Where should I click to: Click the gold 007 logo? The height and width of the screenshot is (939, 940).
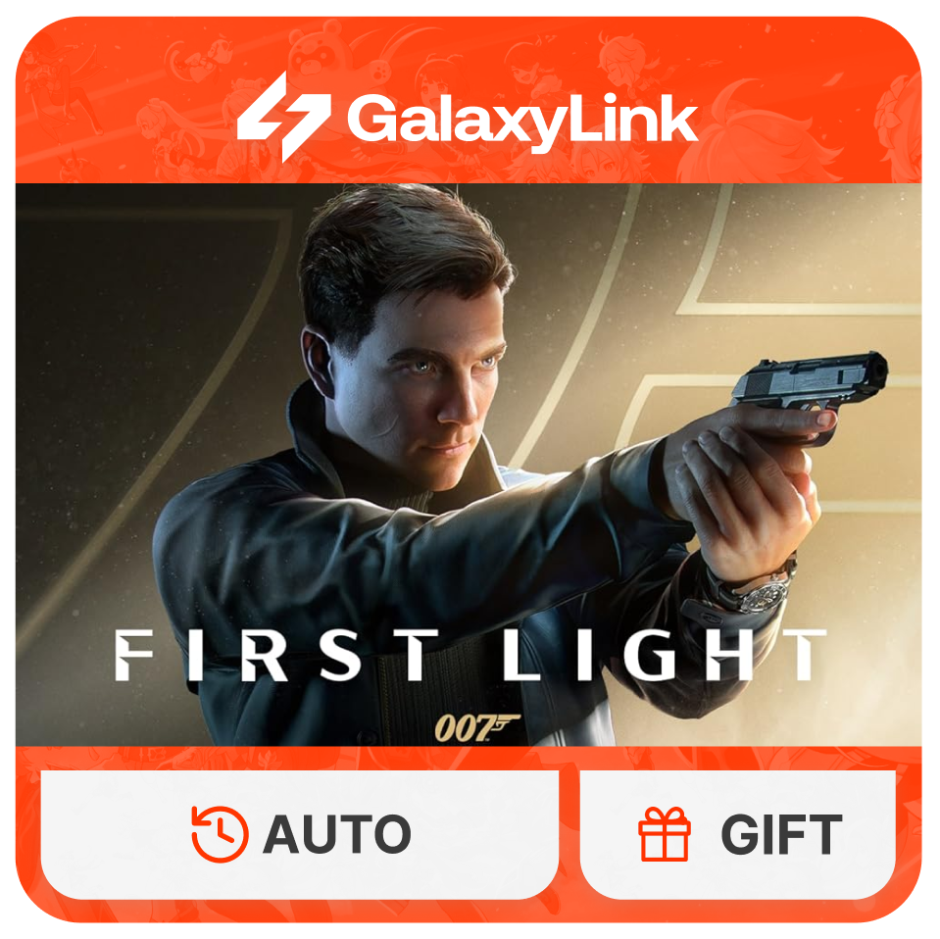(476, 728)
